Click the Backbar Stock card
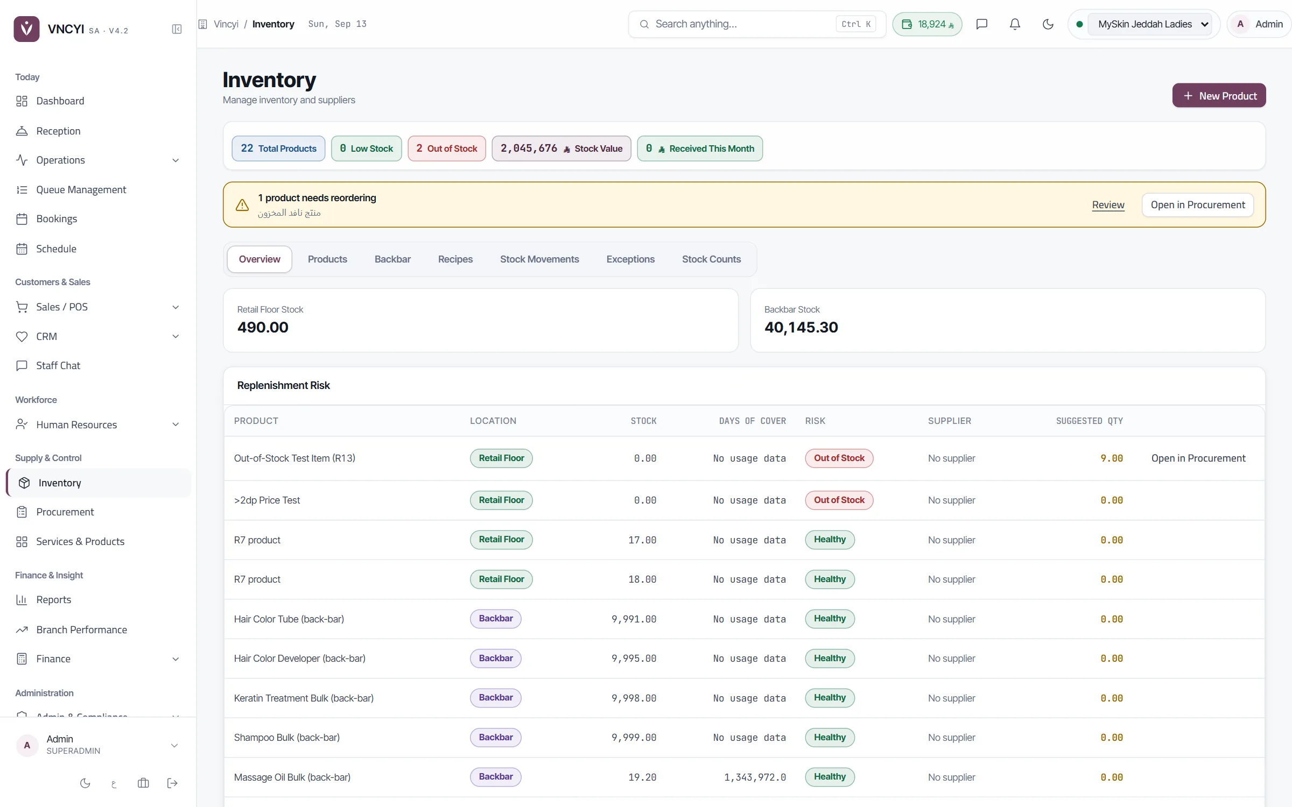Viewport: 1292px width, 807px height. pyautogui.click(x=1008, y=321)
